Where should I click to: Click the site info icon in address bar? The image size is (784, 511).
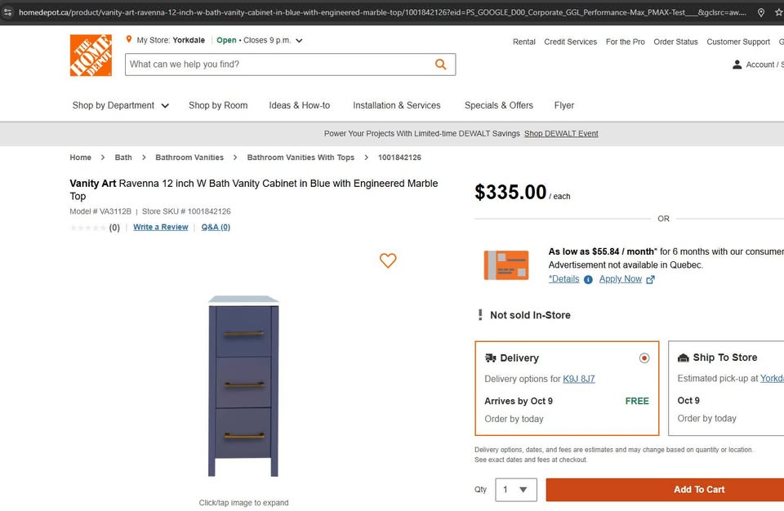pos(8,12)
